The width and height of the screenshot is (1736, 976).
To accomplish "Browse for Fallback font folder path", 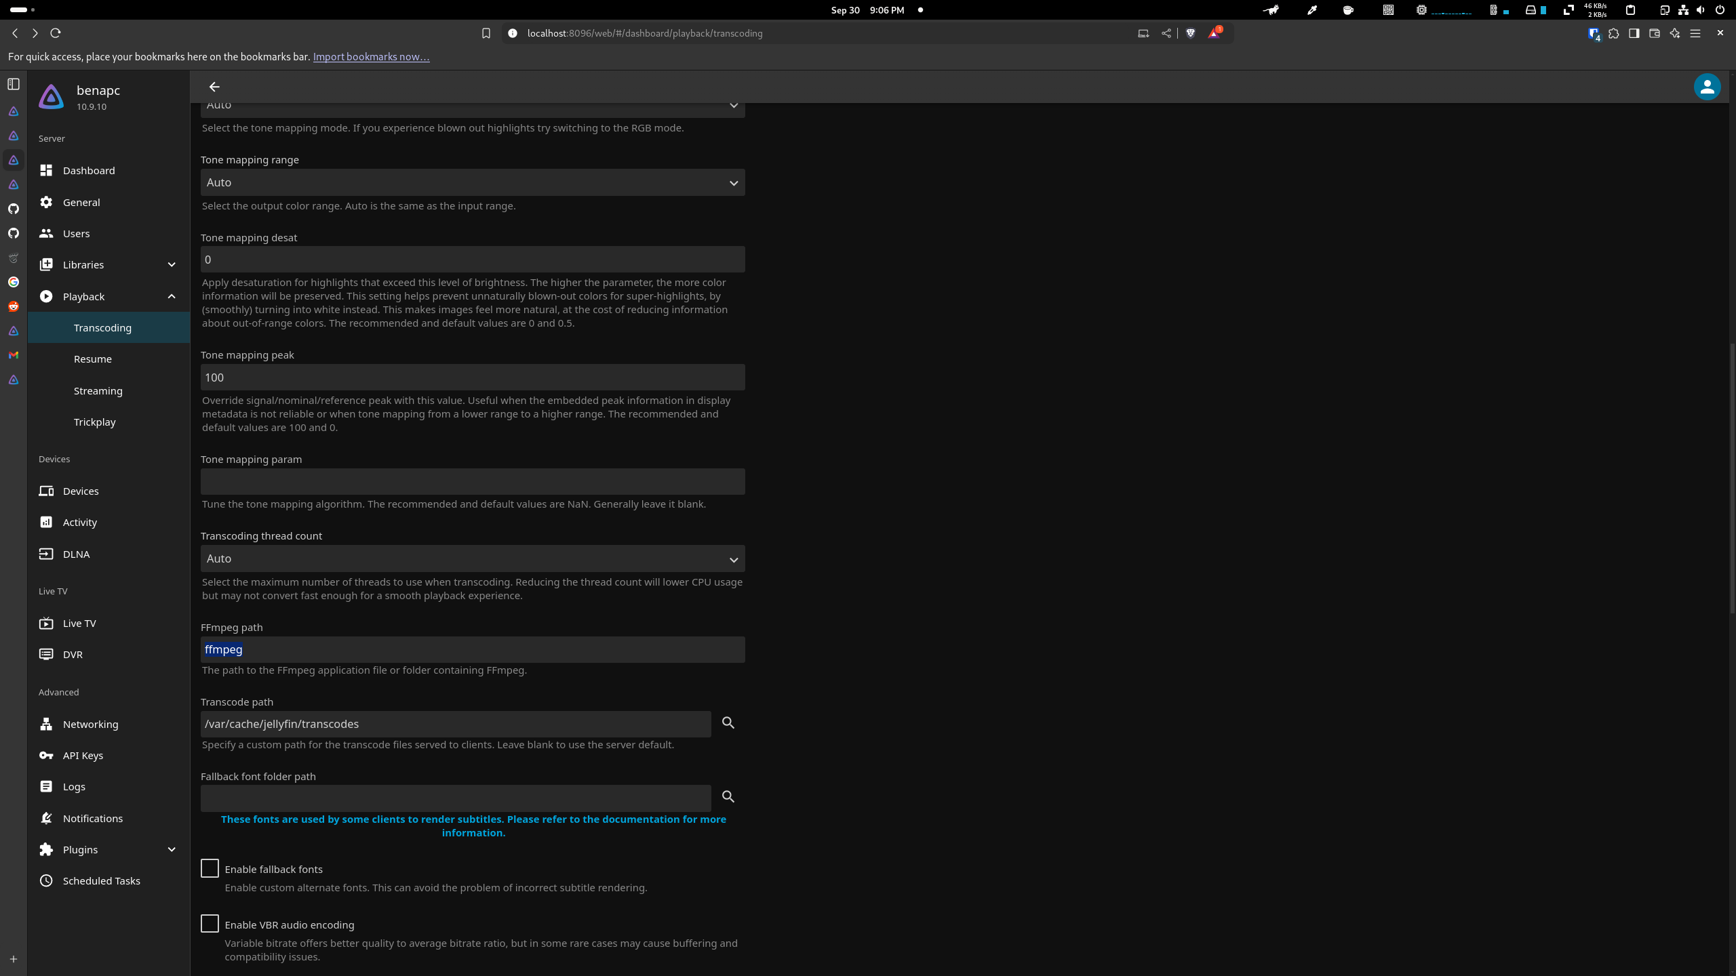I will [x=728, y=797].
